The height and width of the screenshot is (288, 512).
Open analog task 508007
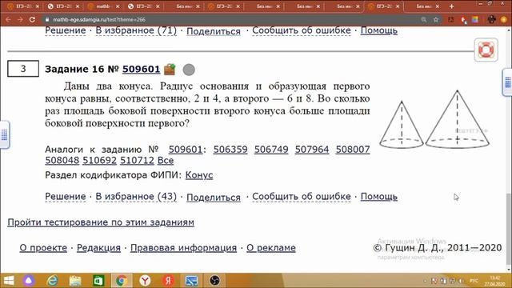point(353,150)
